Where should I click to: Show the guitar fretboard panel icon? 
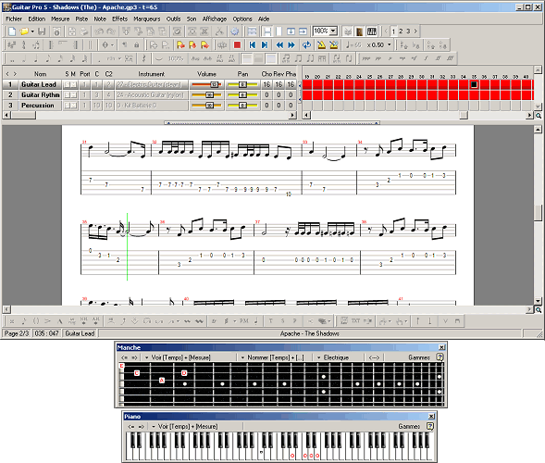(360, 31)
